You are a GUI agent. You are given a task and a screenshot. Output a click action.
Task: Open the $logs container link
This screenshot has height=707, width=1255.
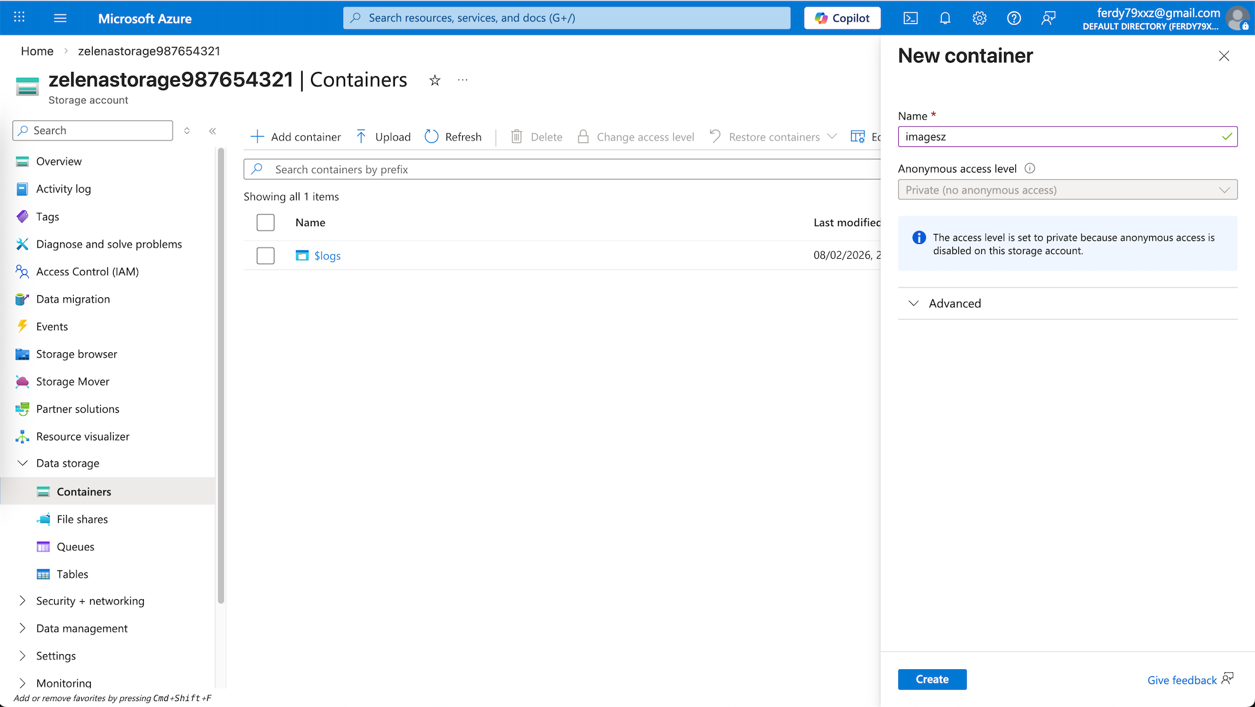coord(327,255)
